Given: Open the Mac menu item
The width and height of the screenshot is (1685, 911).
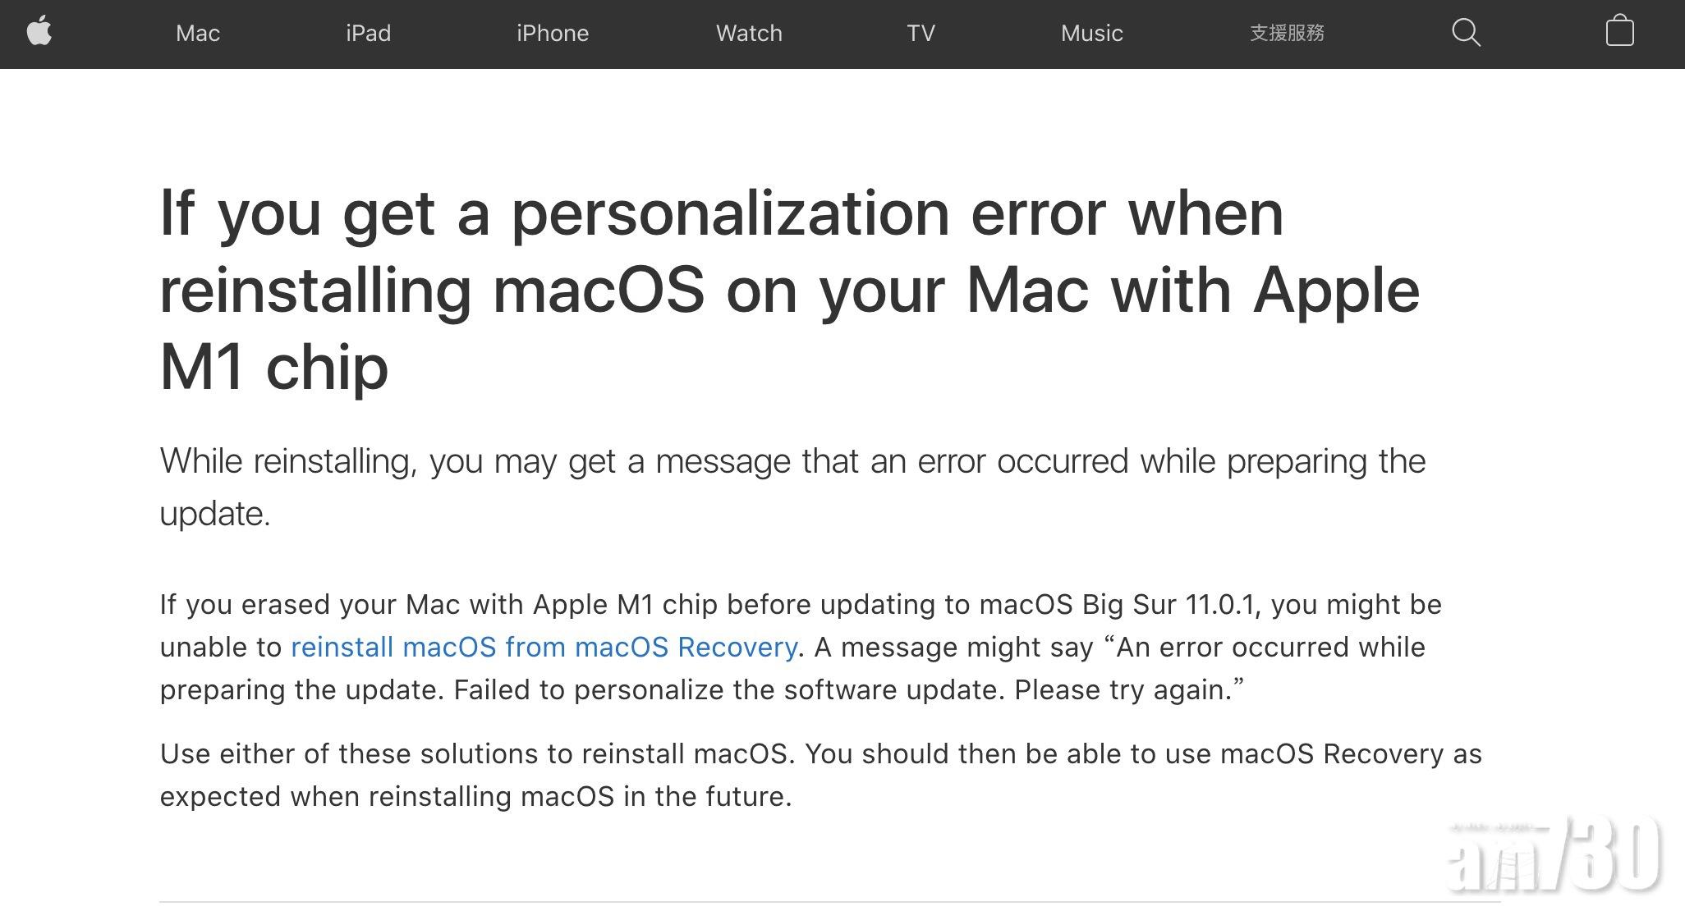Looking at the screenshot, I should (198, 34).
